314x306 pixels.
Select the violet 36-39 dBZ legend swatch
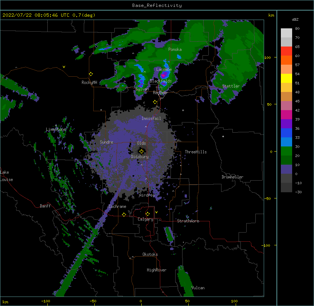(x=286, y=124)
